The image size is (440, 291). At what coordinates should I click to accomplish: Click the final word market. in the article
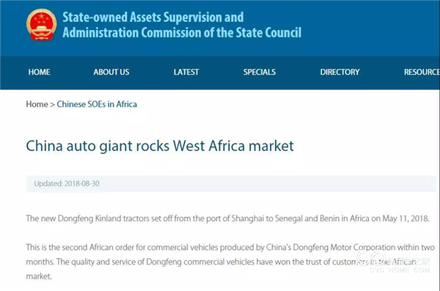[39, 276]
